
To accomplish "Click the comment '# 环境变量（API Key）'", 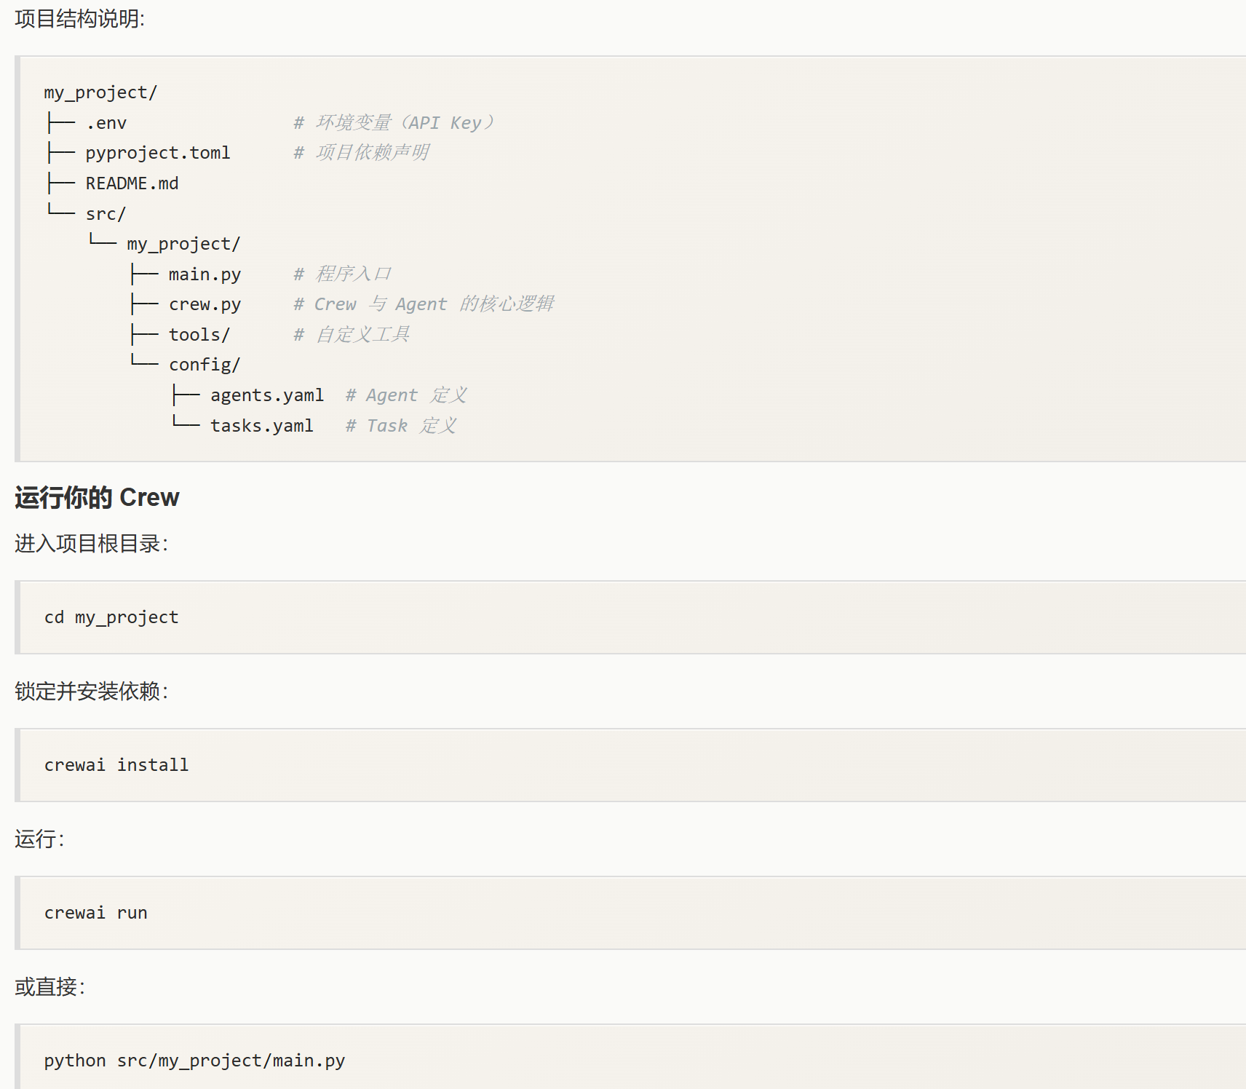I will tap(394, 122).
